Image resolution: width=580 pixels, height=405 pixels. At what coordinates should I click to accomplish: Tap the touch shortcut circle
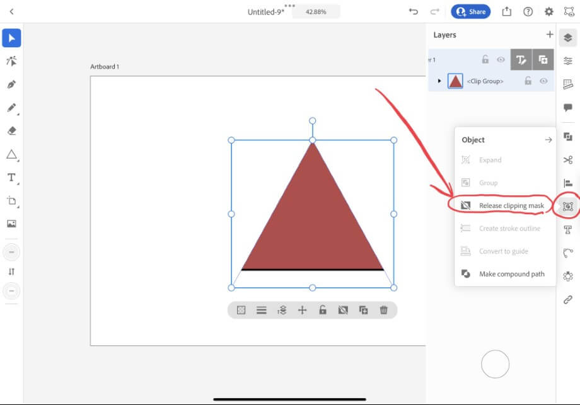click(495, 364)
